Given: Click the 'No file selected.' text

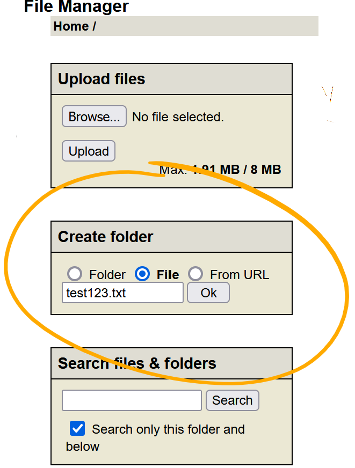Looking at the screenshot, I should click(x=178, y=117).
